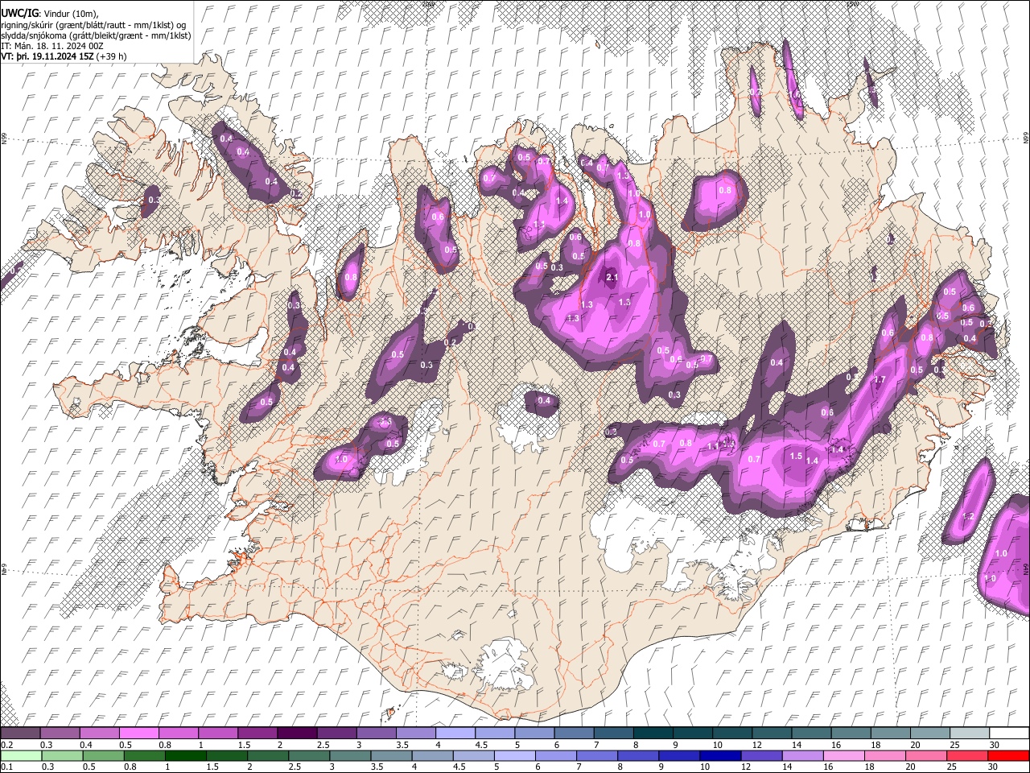Viewport: 1030px width, 773px height.
Task: Pick the bright pink 0.5–0.8 snow legend swatch
Action: coord(138,734)
